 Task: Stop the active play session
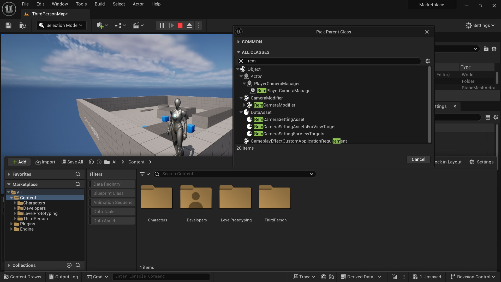coord(180,25)
